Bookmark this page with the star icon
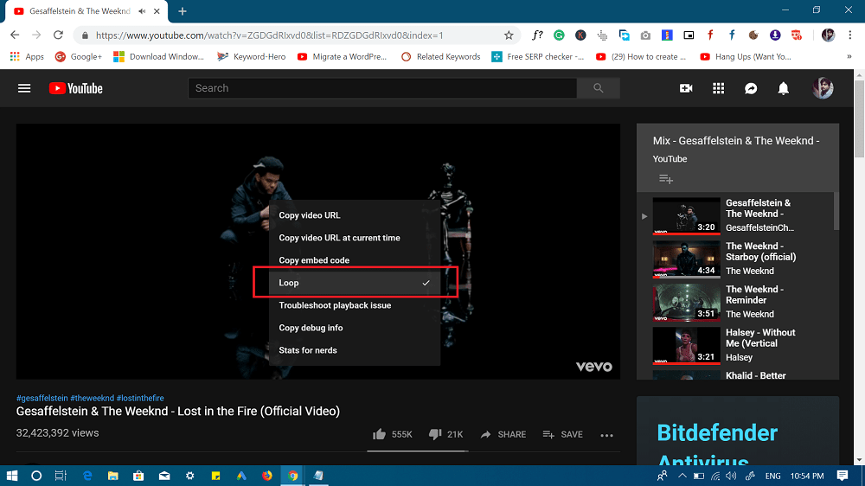The width and height of the screenshot is (865, 486). coord(509,35)
